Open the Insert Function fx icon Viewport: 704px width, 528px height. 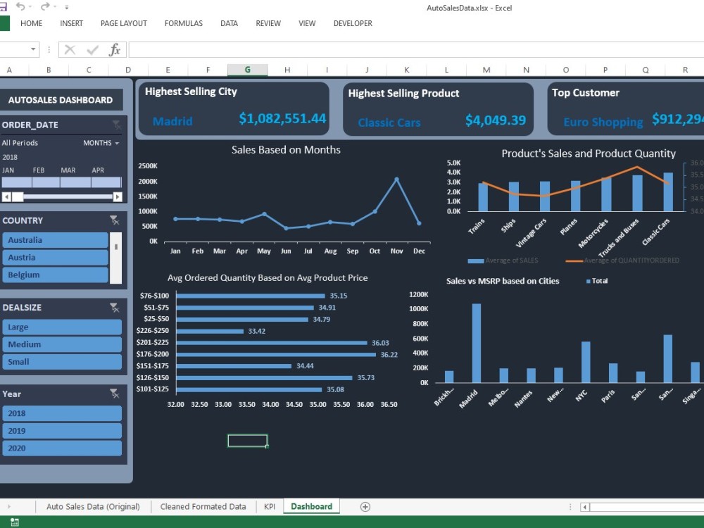pyautogui.click(x=115, y=49)
